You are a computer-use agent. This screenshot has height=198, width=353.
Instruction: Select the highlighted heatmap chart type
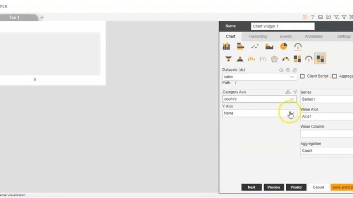(320, 59)
